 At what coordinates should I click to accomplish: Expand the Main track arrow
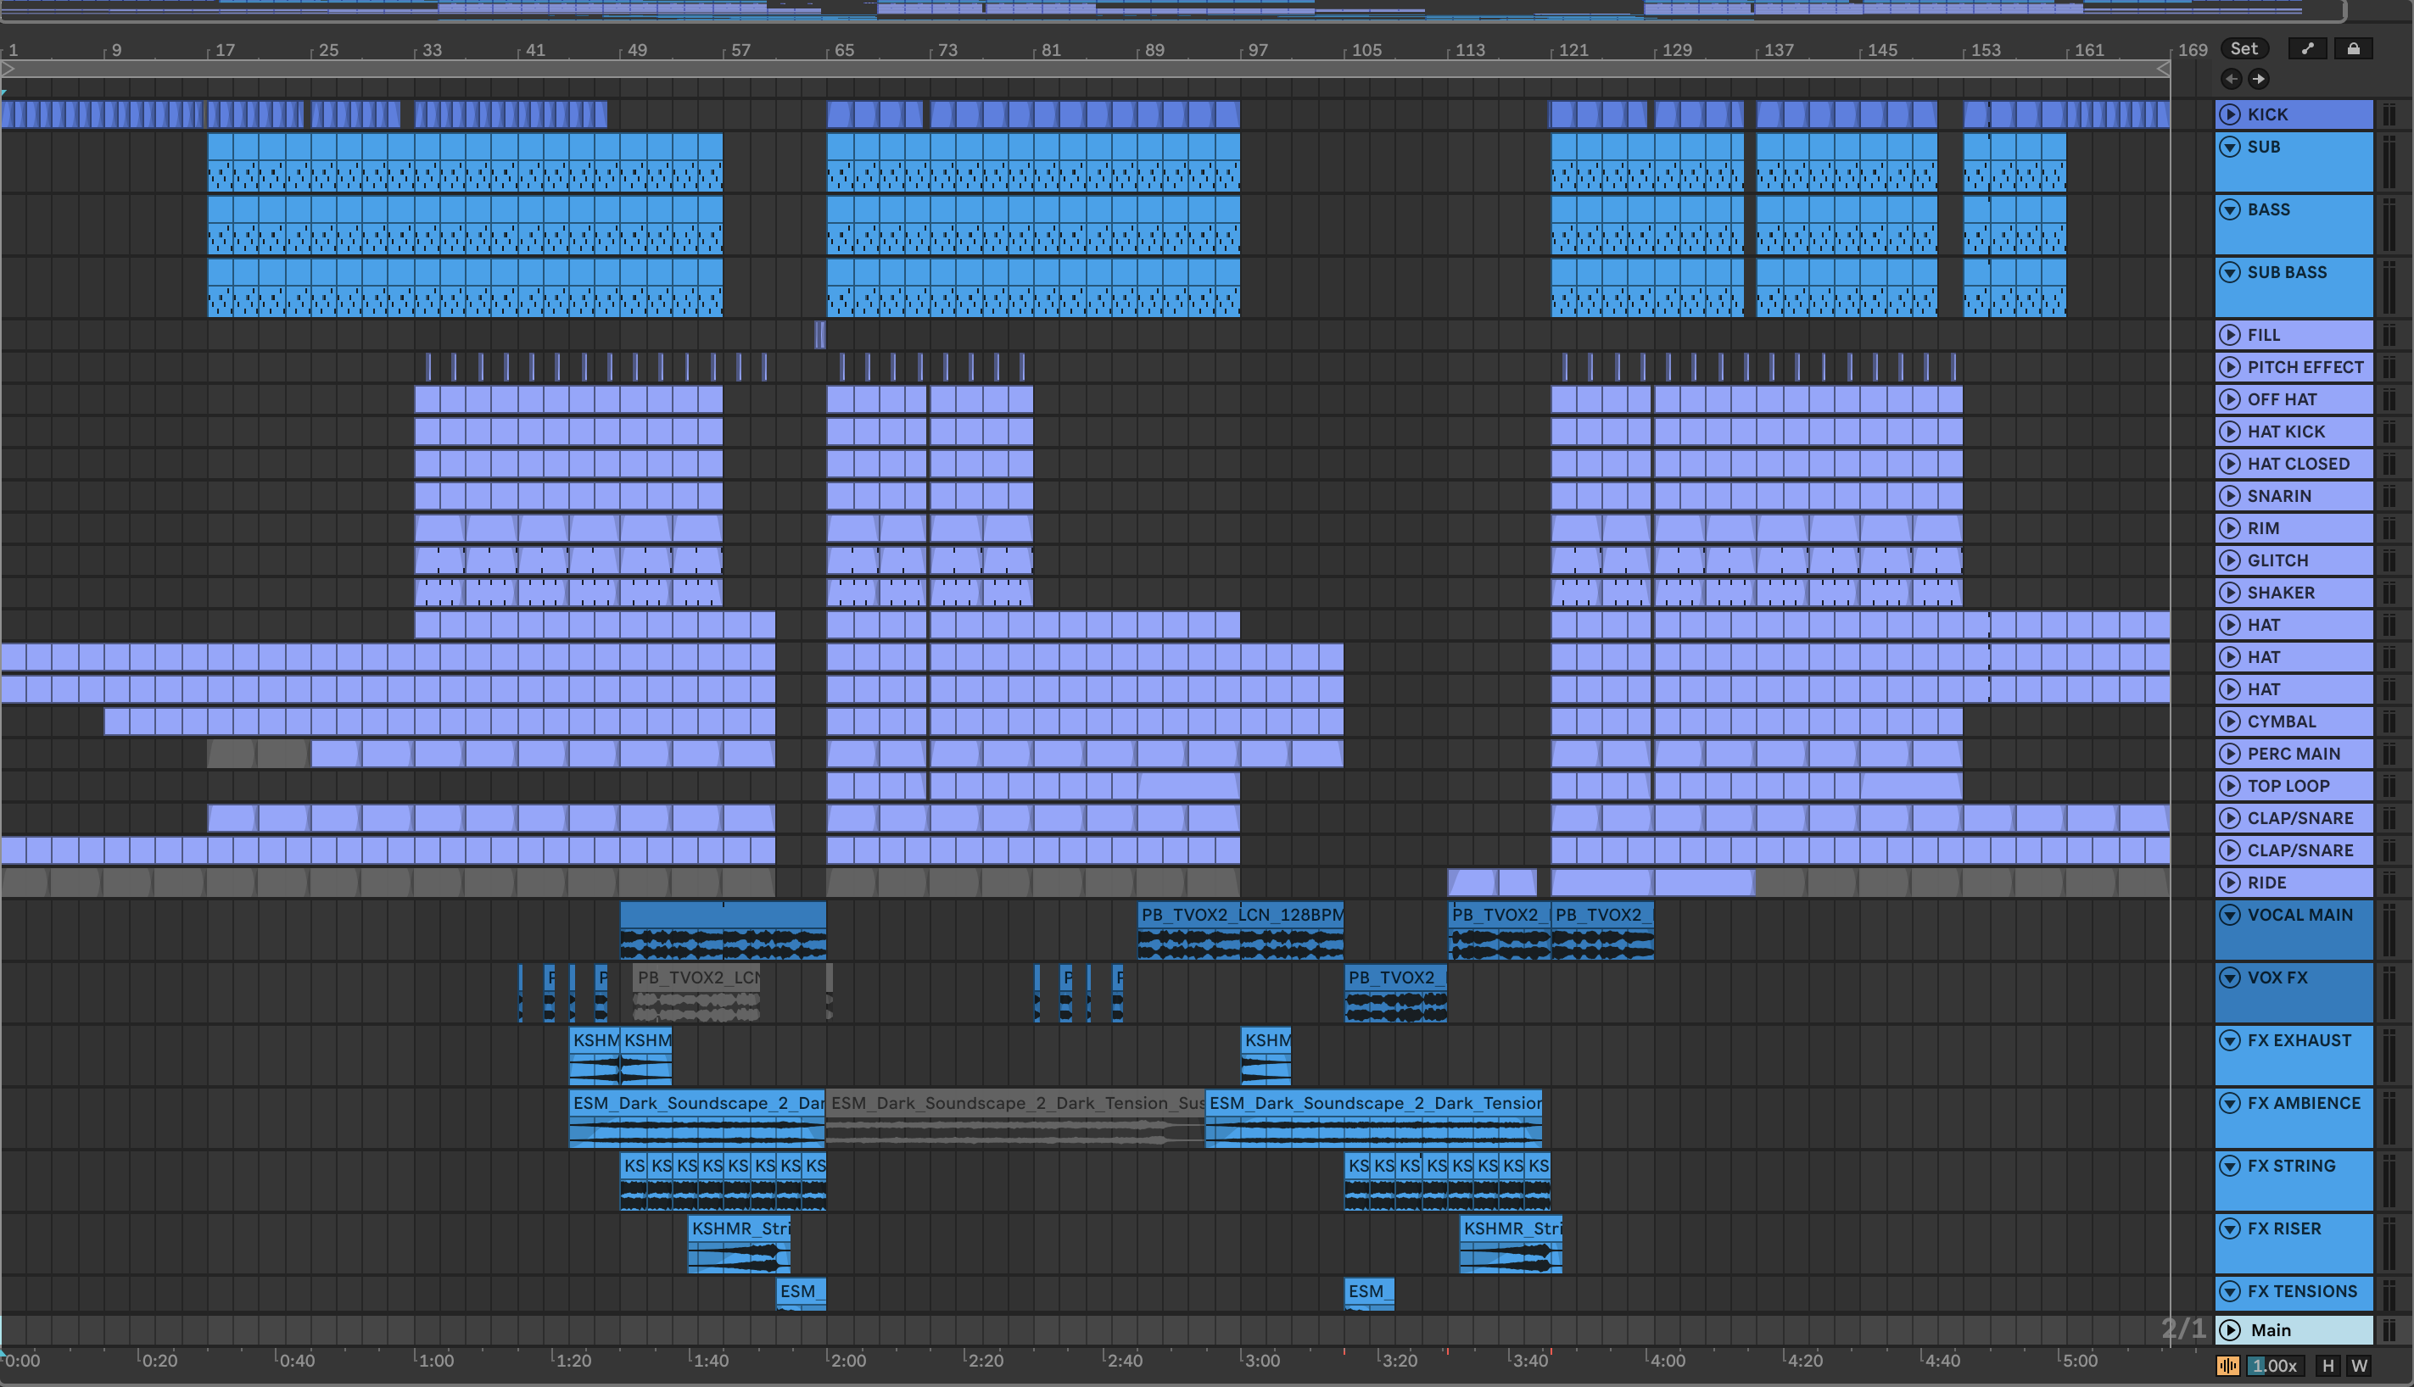coord(2230,1330)
